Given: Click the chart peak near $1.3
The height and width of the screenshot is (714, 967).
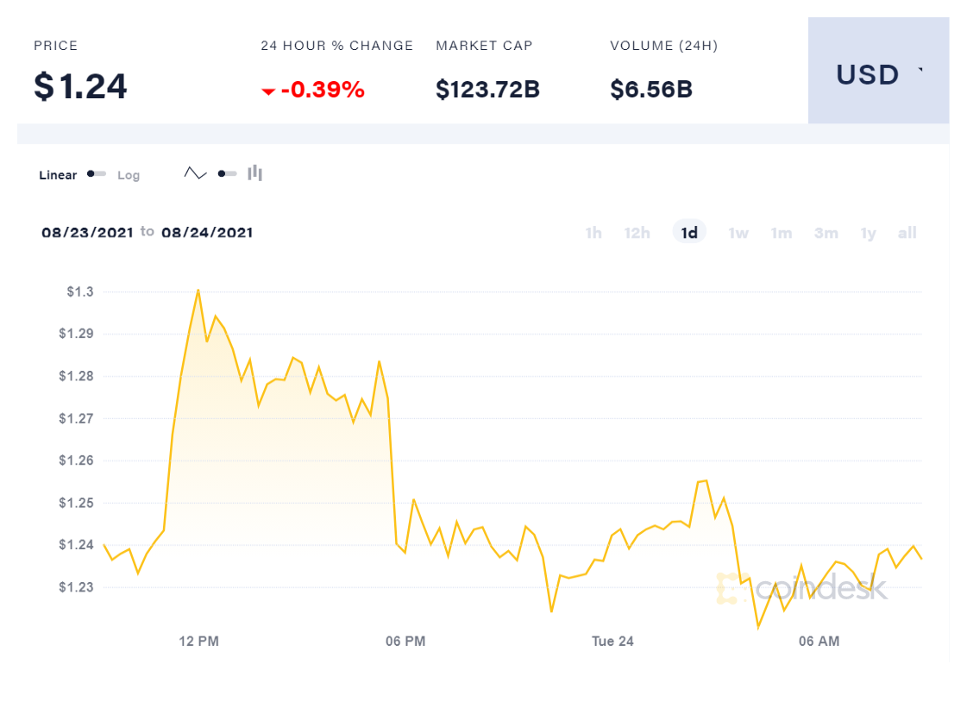Looking at the screenshot, I should tap(198, 291).
